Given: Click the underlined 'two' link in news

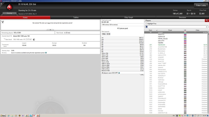Looking at the screenshot, I should tap(49, 23).
